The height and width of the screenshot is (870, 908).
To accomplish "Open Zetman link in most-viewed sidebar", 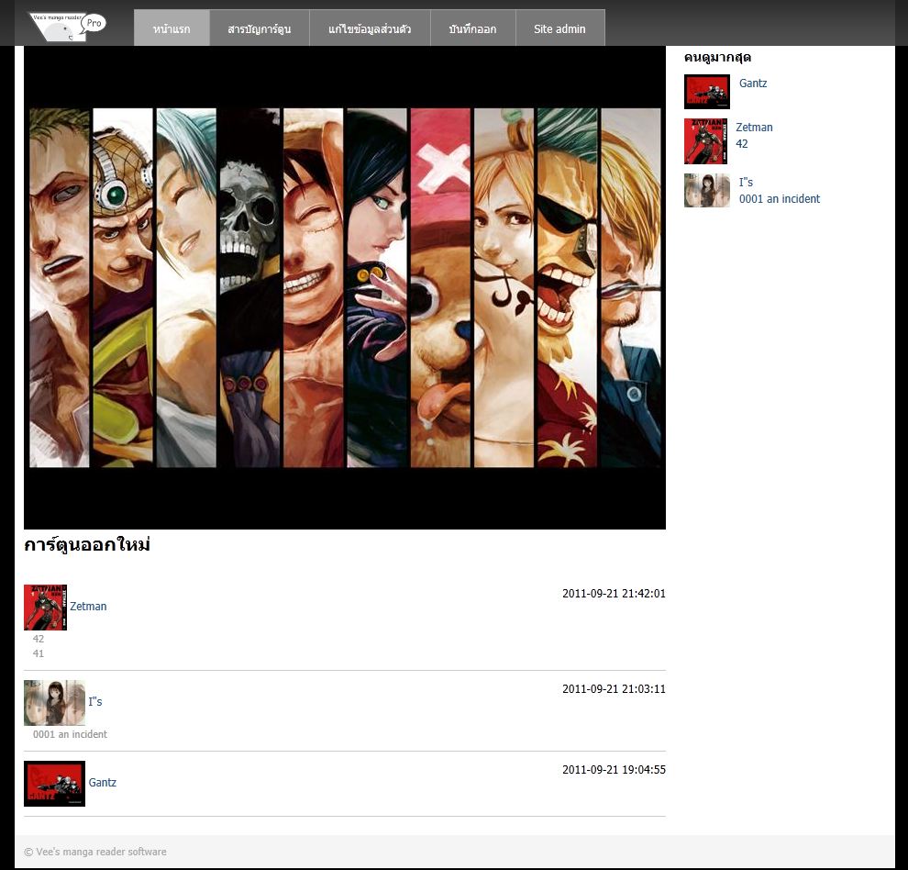I will (x=754, y=127).
